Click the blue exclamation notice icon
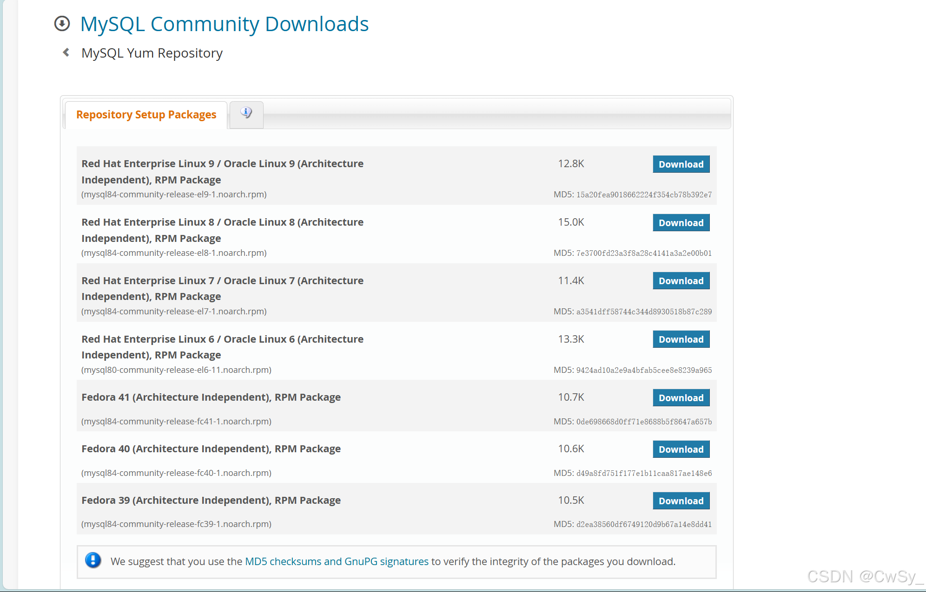Viewport: 926px width, 592px height. click(x=93, y=560)
